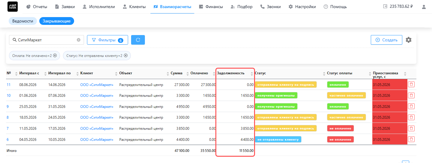Select total debt value 11 550.00
Screen dimensions: 432x163
(x=246, y=151)
